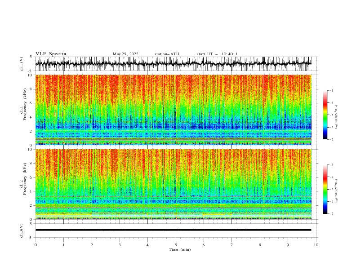Click the time axis tick label "0"

36,245
